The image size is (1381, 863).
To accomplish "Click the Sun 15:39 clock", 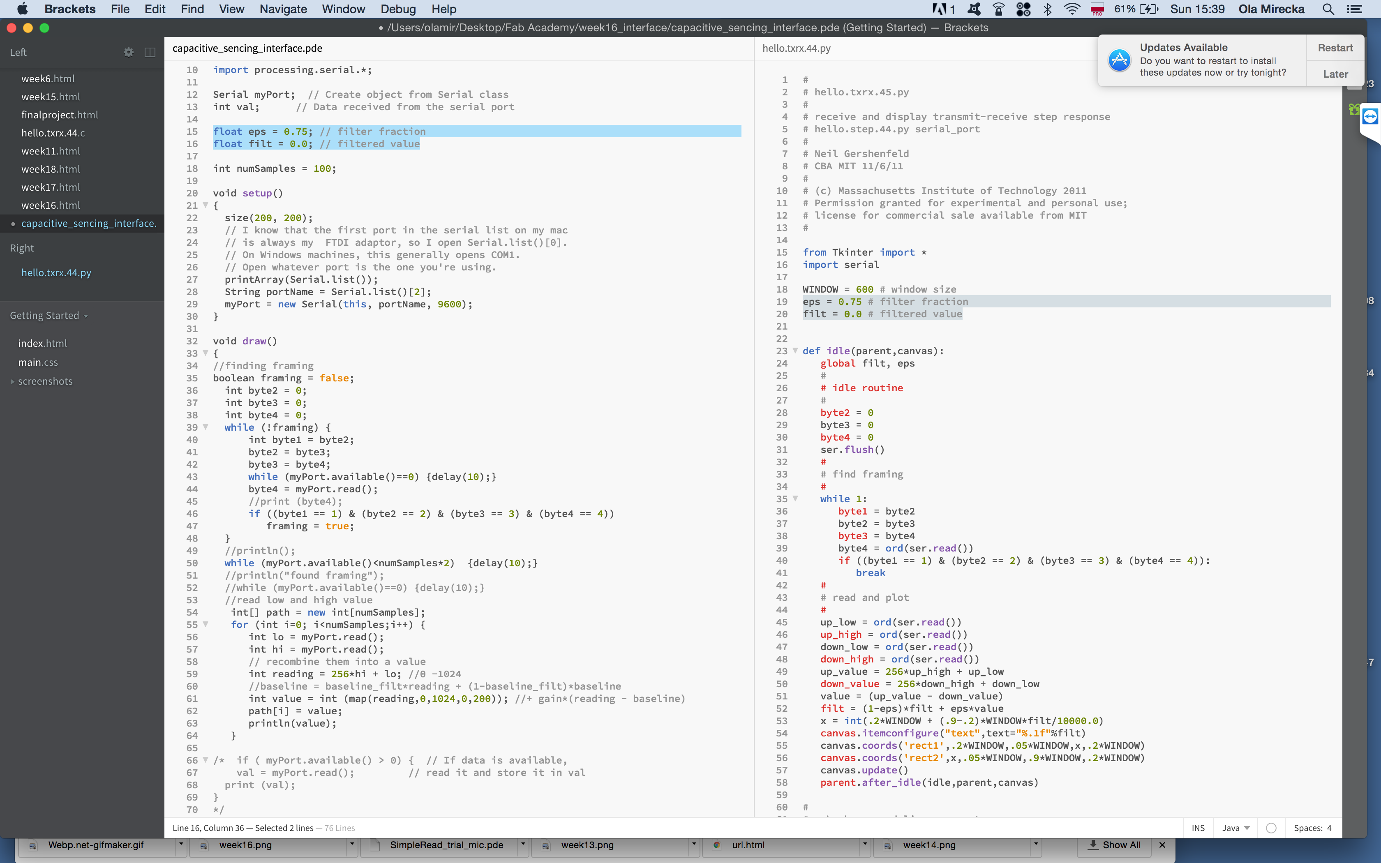I will coord(1197,9).
